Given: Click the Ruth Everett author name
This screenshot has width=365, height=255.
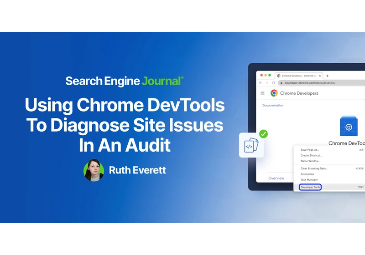Looking at the screenshot, I should pyautogui.click(x=137, y=170).
